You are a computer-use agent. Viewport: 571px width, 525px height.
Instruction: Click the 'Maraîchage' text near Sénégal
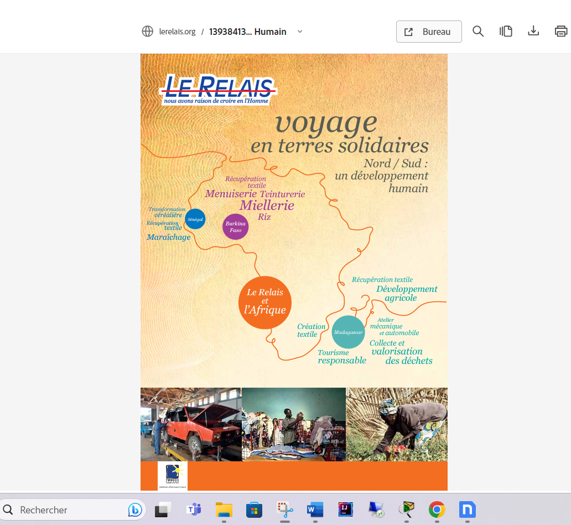(x=169, y=237)
